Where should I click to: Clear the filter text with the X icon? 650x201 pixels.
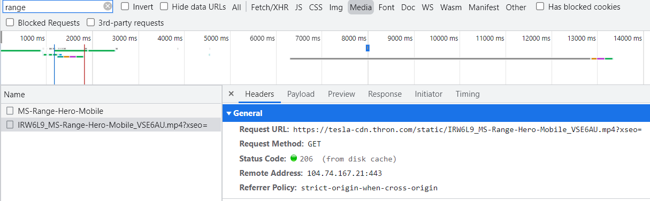tap(108, 6)
